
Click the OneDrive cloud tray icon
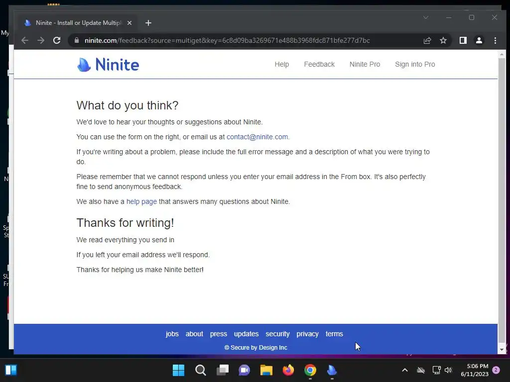tap(421, 370)
